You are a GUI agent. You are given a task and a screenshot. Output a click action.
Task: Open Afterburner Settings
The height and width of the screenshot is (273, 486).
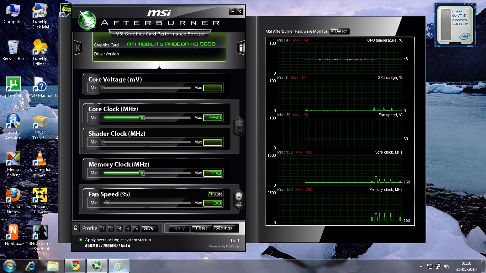(x=223, y=228)
